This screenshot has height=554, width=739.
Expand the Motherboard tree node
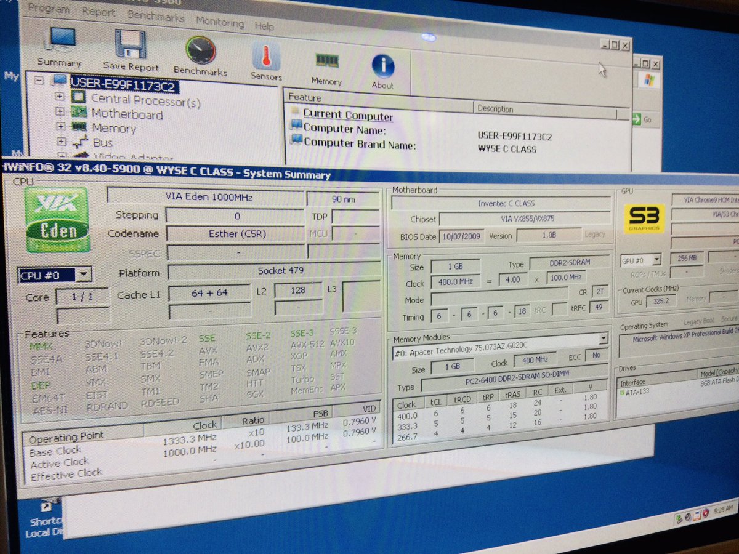pos(60,111)
